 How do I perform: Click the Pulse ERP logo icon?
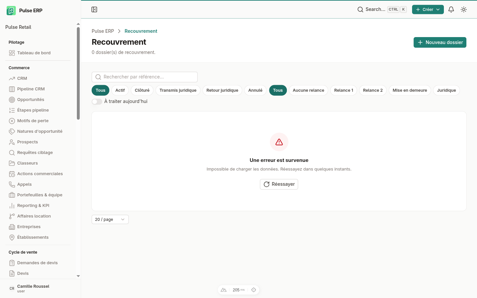(11, 11)
